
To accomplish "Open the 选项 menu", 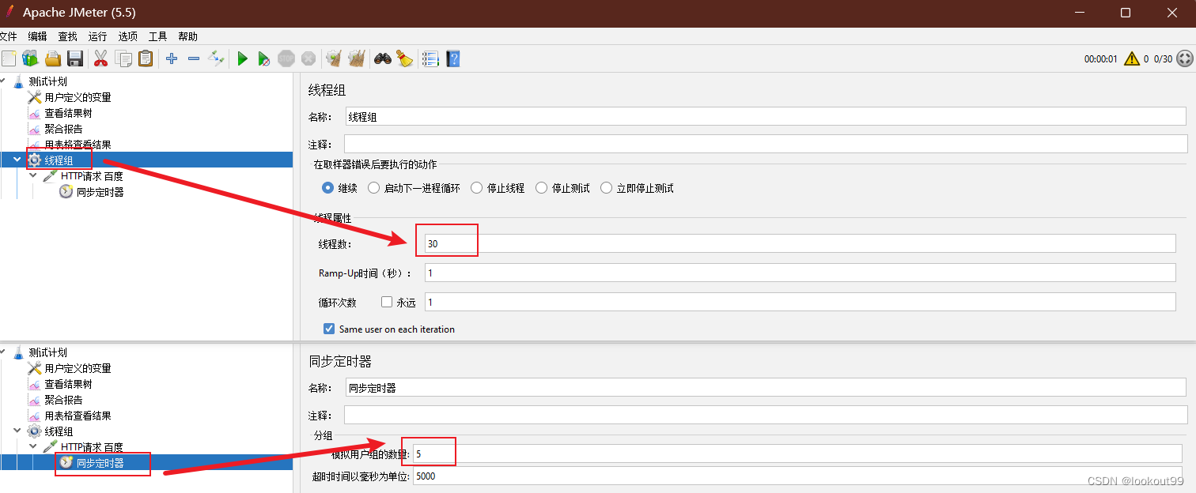I will click(127, 36).
